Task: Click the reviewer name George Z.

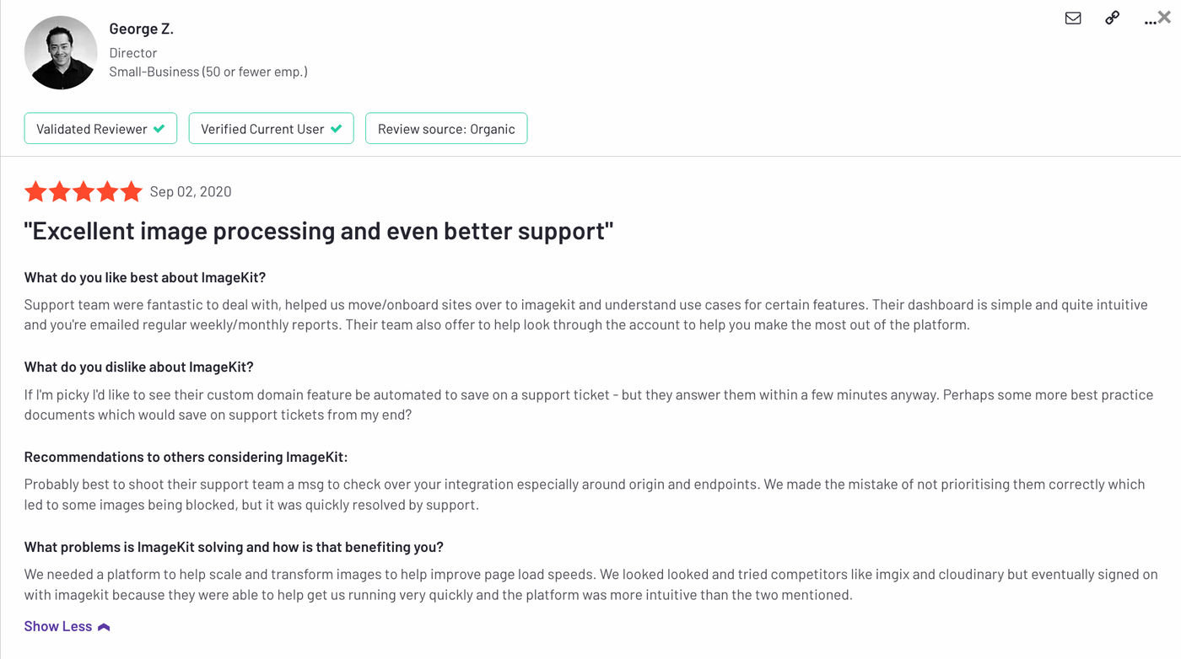Action: pos(141,29)
